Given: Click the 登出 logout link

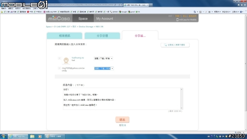Looking at the screenshot, I should 184,16.
